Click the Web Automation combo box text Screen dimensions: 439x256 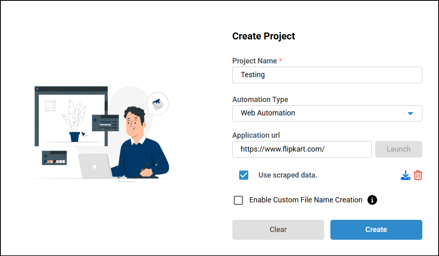pyautogui.click(x=268, y=113)
